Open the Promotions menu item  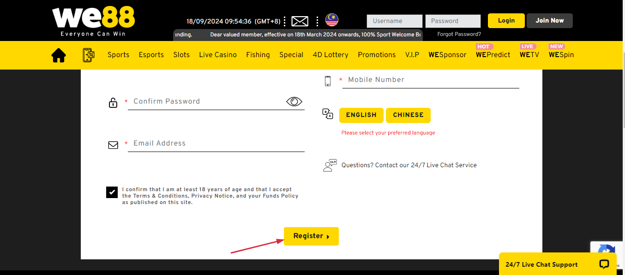(x=377, y=55)
